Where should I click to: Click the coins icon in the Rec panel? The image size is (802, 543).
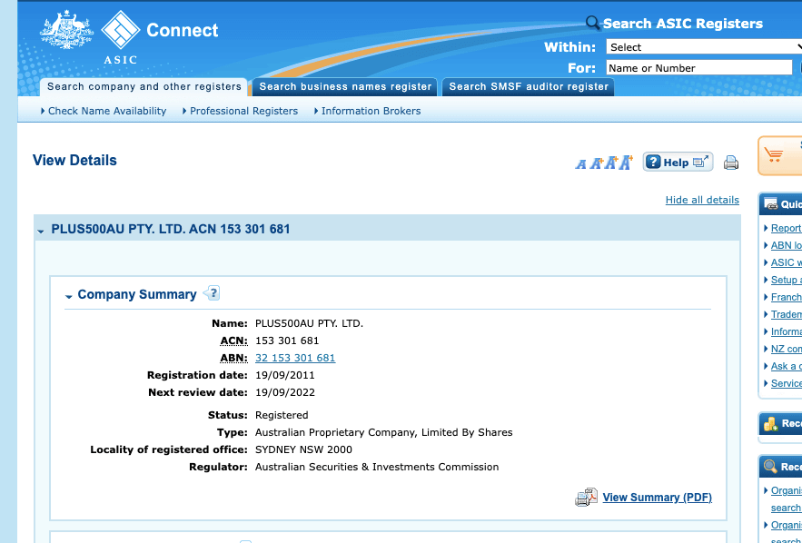[770, 423]
